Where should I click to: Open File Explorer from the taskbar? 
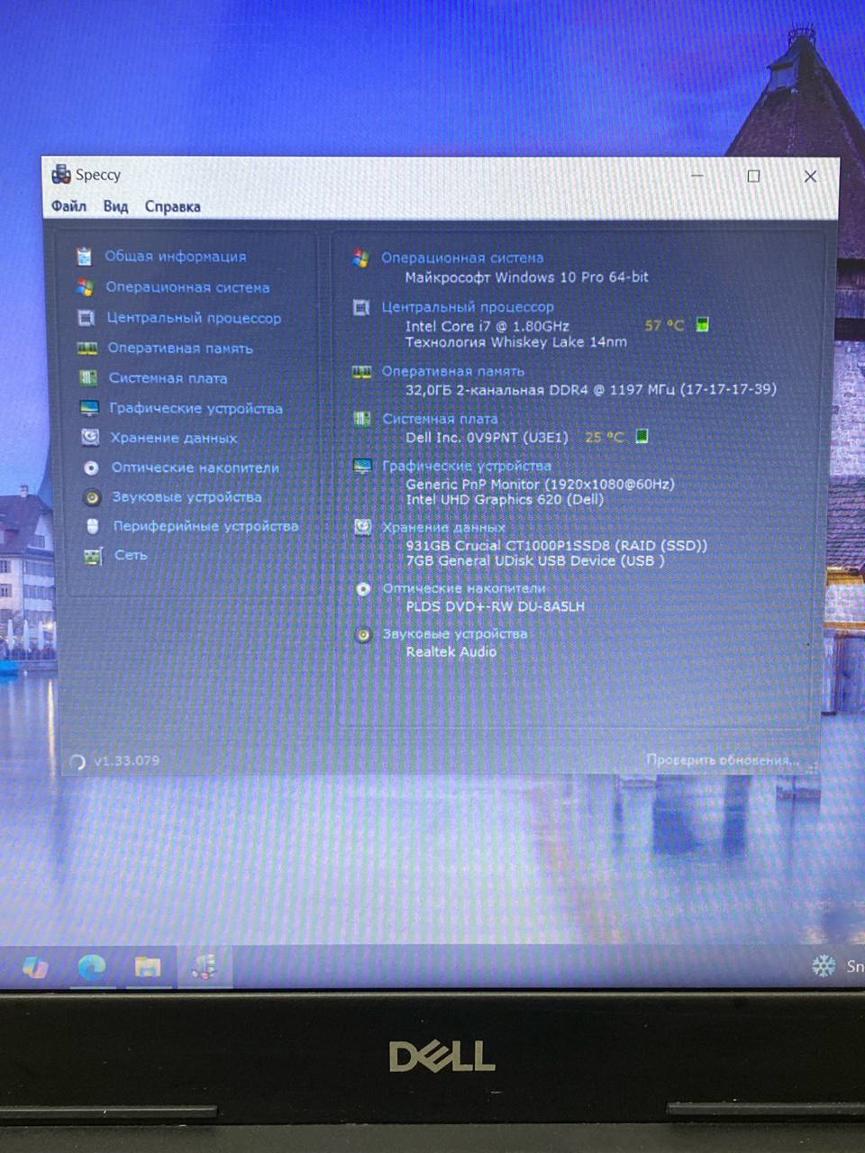tap(147, 967)
